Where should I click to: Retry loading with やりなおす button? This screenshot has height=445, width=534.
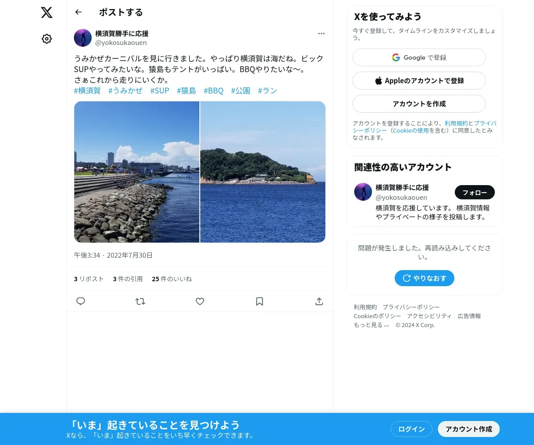click(x=425, y=278)
